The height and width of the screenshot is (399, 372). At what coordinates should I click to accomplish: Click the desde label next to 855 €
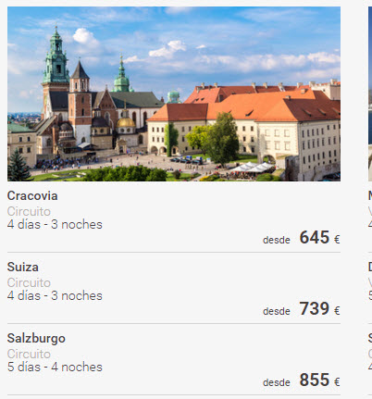(x=277, y=382)
